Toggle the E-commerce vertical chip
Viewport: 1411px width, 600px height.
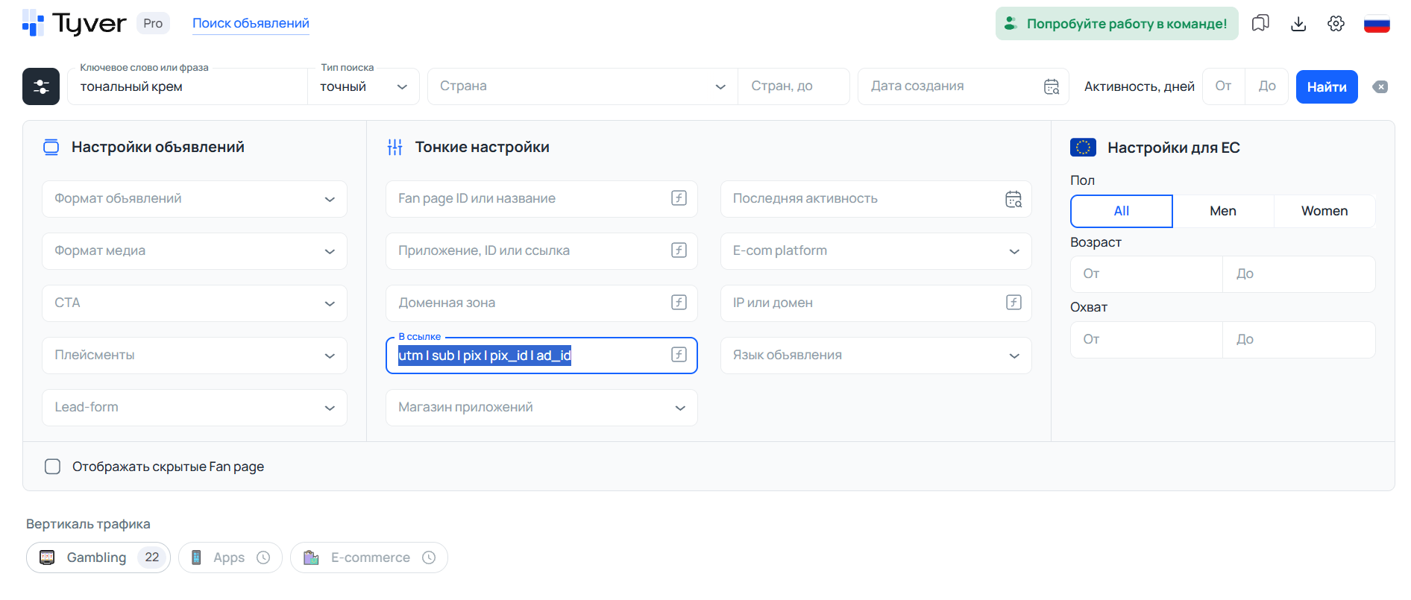click(369, 558)
